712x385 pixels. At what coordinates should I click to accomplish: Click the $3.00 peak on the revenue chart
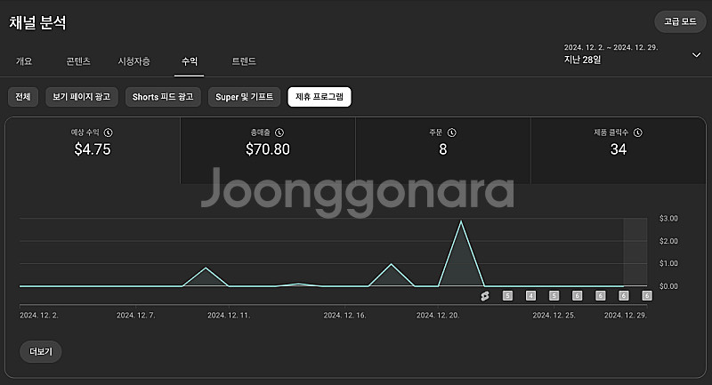(x=461, y=221)
